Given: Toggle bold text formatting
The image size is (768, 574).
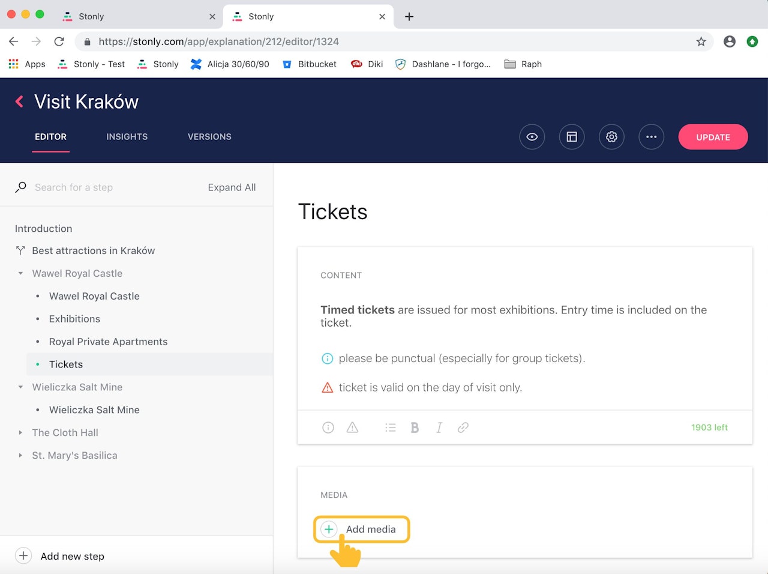Looking at the screenshot, I should (415, 427).
